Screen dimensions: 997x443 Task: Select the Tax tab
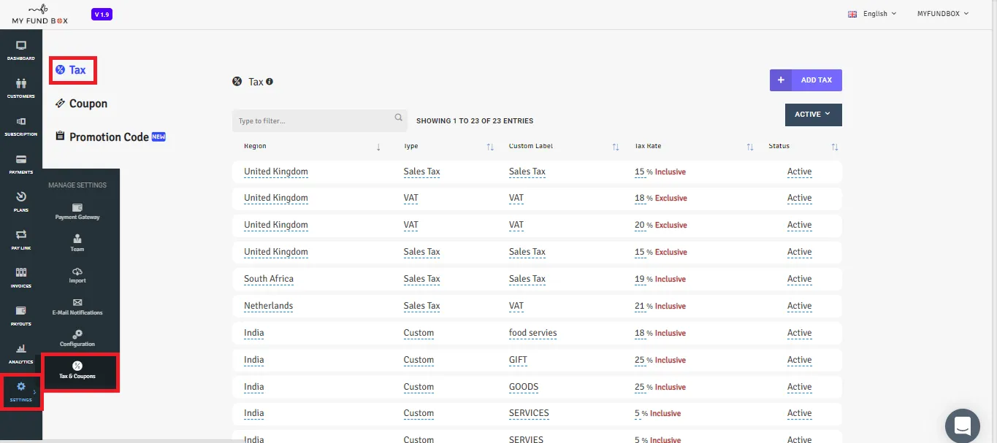71,70
